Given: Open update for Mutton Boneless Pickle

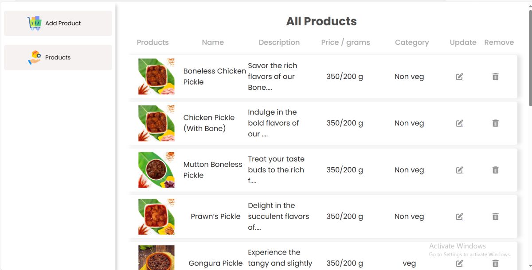Looking at the screenshot, I should [459, 170].
